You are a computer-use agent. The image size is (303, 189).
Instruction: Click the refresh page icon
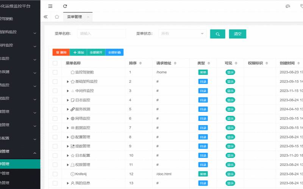point(65,6)
